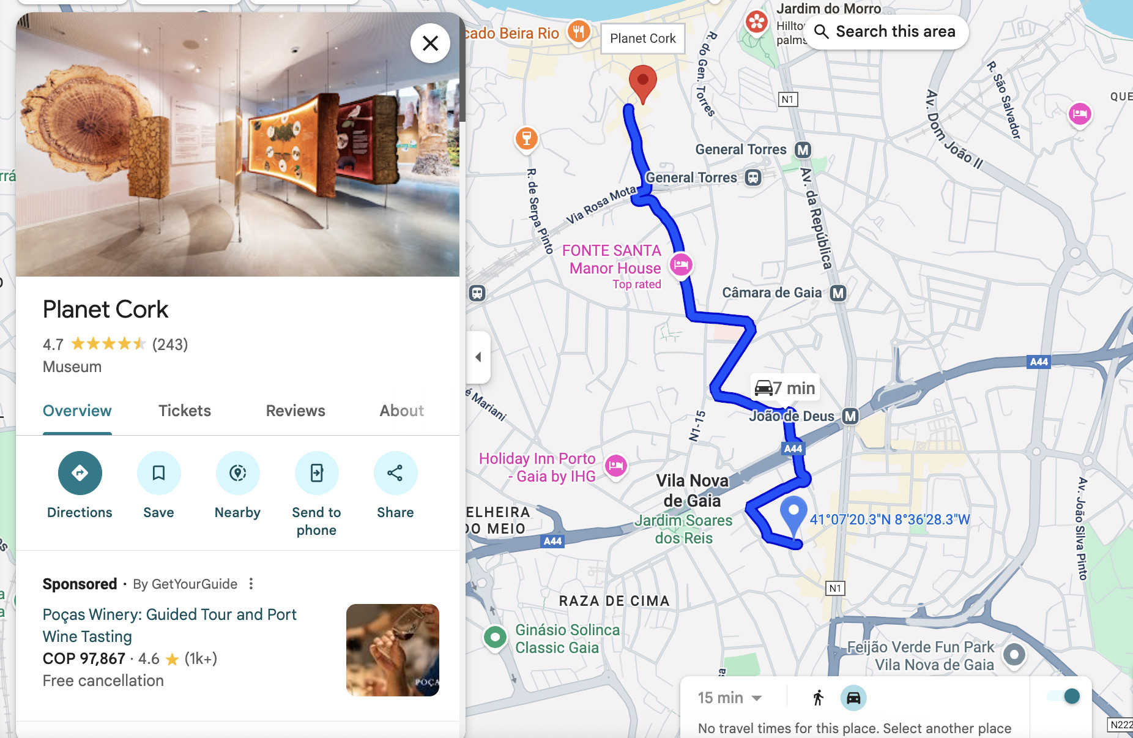Toggle the travel time switch off
This screenshot has width=1133, height=738.
(1063, 696)
